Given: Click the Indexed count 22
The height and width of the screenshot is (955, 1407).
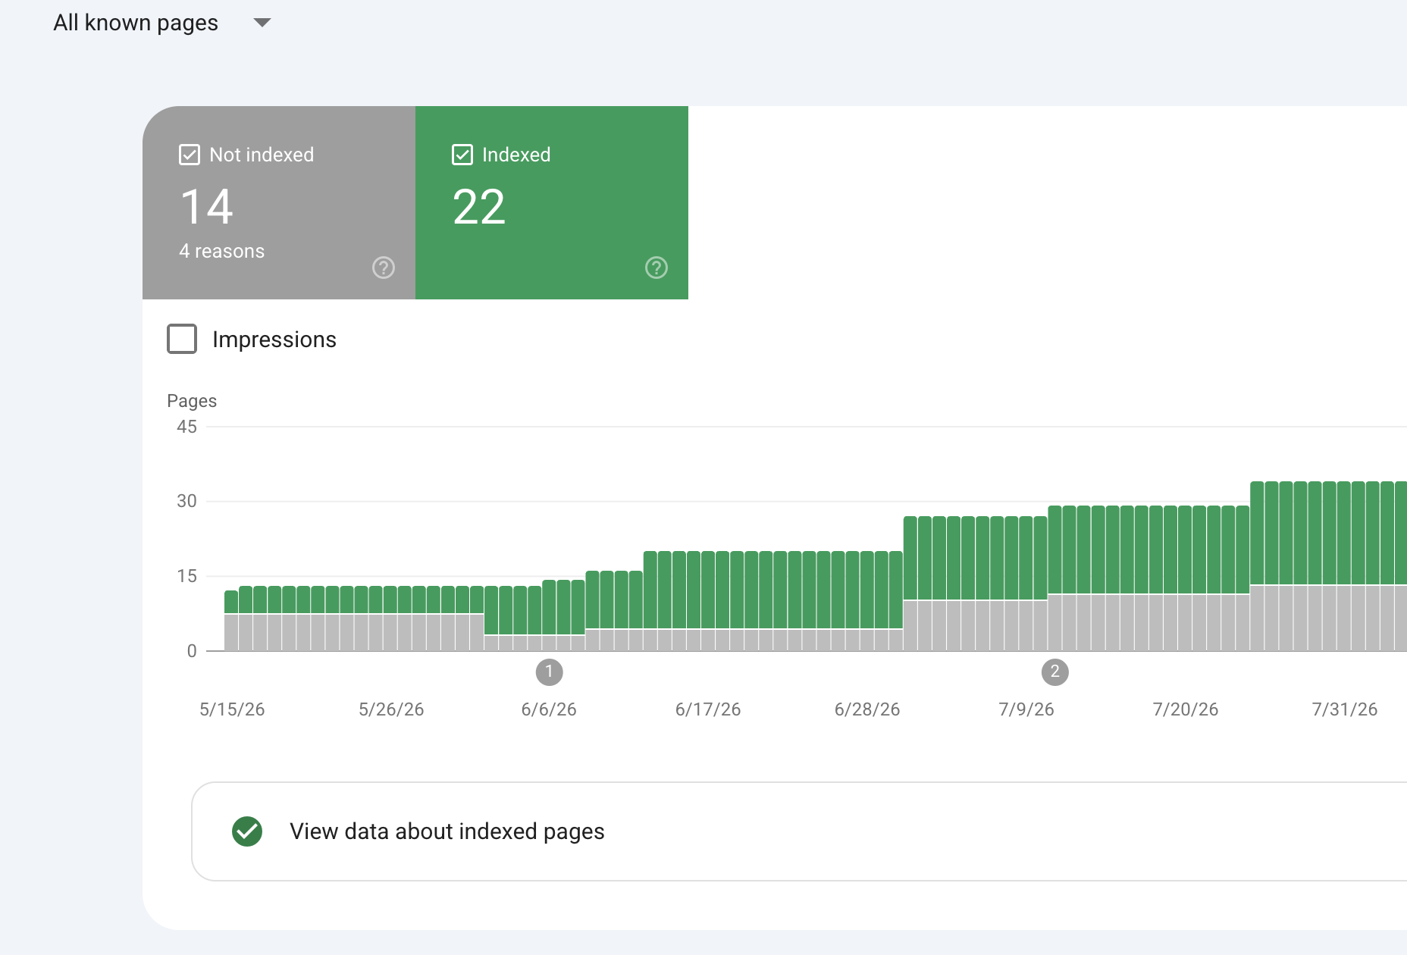Looking at the screenshot, I should click(x=479, y=207).
